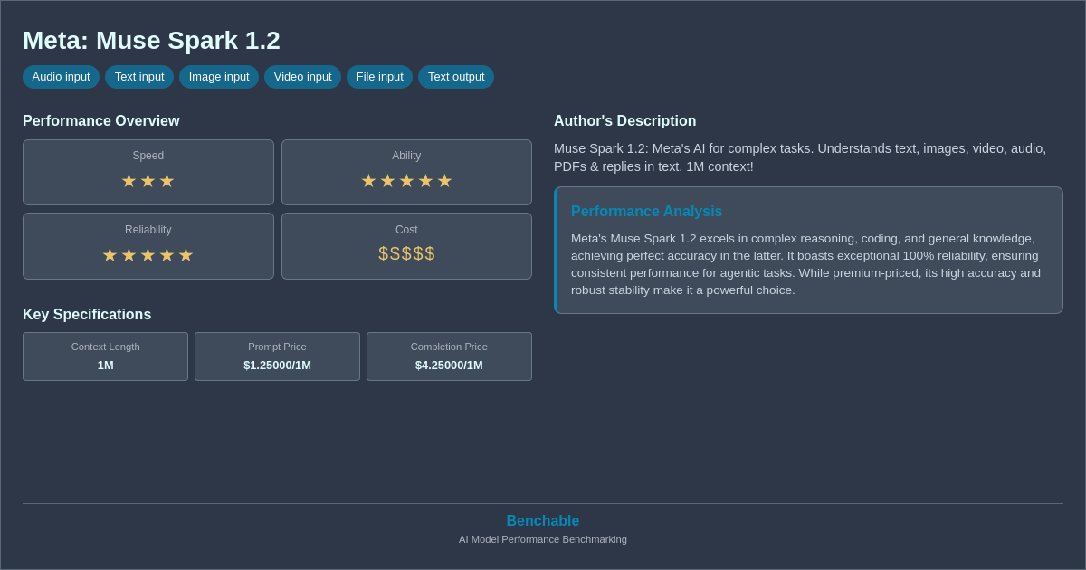Click the Text output tag
The height and width of the screenshot is (570, 1086).
[x=456, y=77]
